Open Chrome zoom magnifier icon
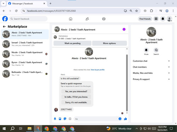This screenshot has height=132, width=177. 131,11
